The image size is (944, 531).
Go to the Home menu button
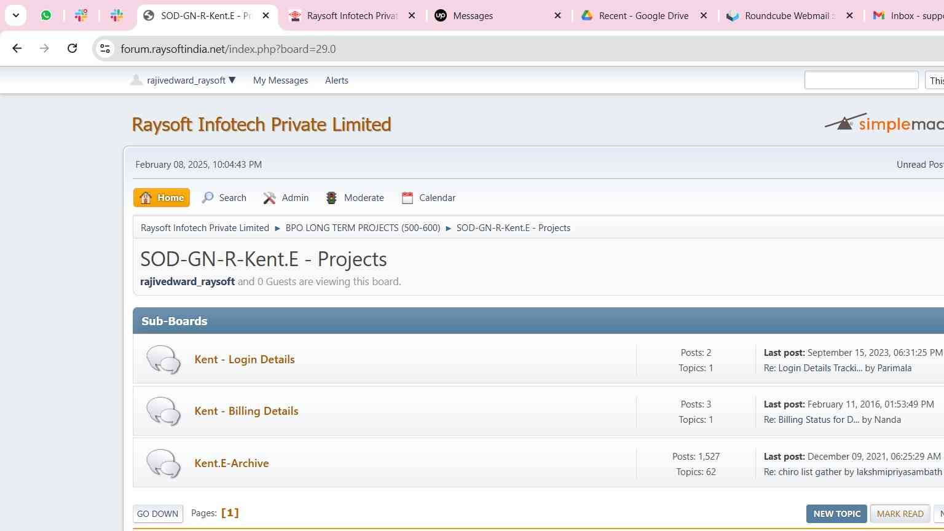point(162,198)
